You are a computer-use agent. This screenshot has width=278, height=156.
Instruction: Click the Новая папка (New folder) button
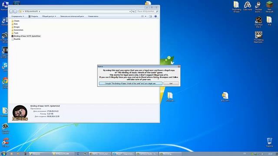(93, 16)
